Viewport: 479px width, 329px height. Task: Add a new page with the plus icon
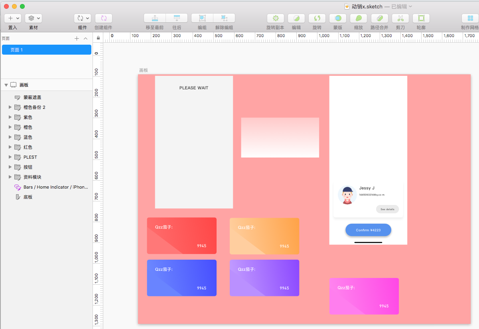[77, 39]
